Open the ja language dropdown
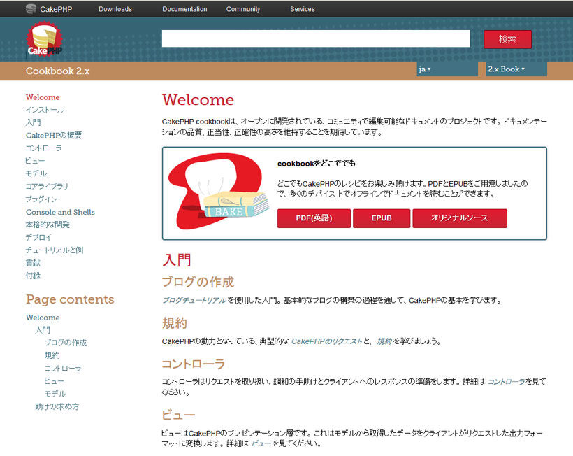The width and height of the screenshot is (573, 456). pyautogui.click(x=447, y=69)
